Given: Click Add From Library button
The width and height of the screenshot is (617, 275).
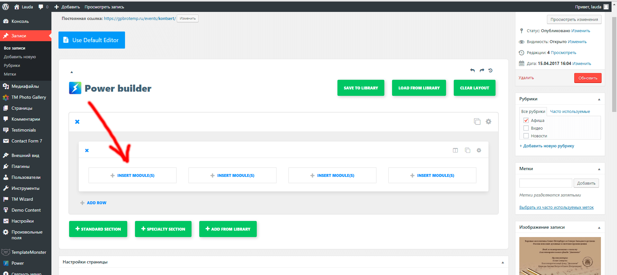Looking at the screenshot, I should (228, 229).
